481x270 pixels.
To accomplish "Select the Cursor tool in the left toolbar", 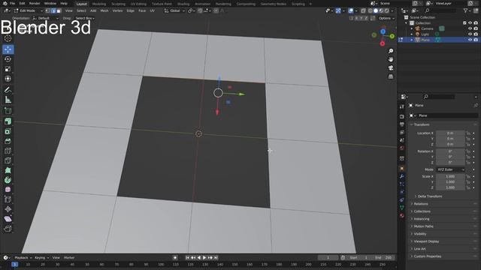I will pos(8,38).
